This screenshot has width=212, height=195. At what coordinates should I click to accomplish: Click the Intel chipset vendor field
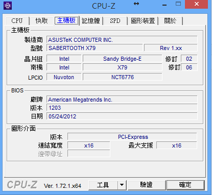click(x=64, y=59)
